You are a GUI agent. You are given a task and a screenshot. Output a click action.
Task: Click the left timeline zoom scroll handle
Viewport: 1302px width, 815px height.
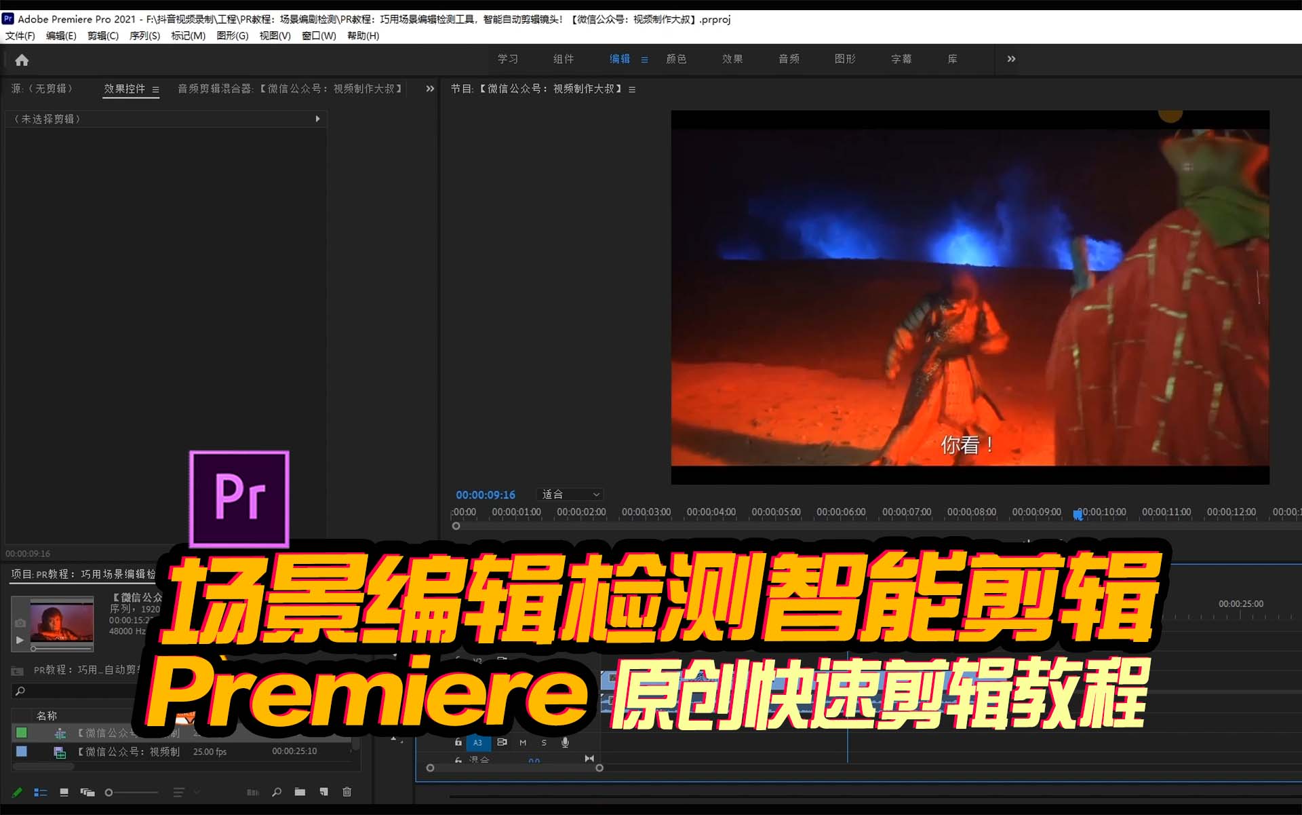(x=430, y=768)
